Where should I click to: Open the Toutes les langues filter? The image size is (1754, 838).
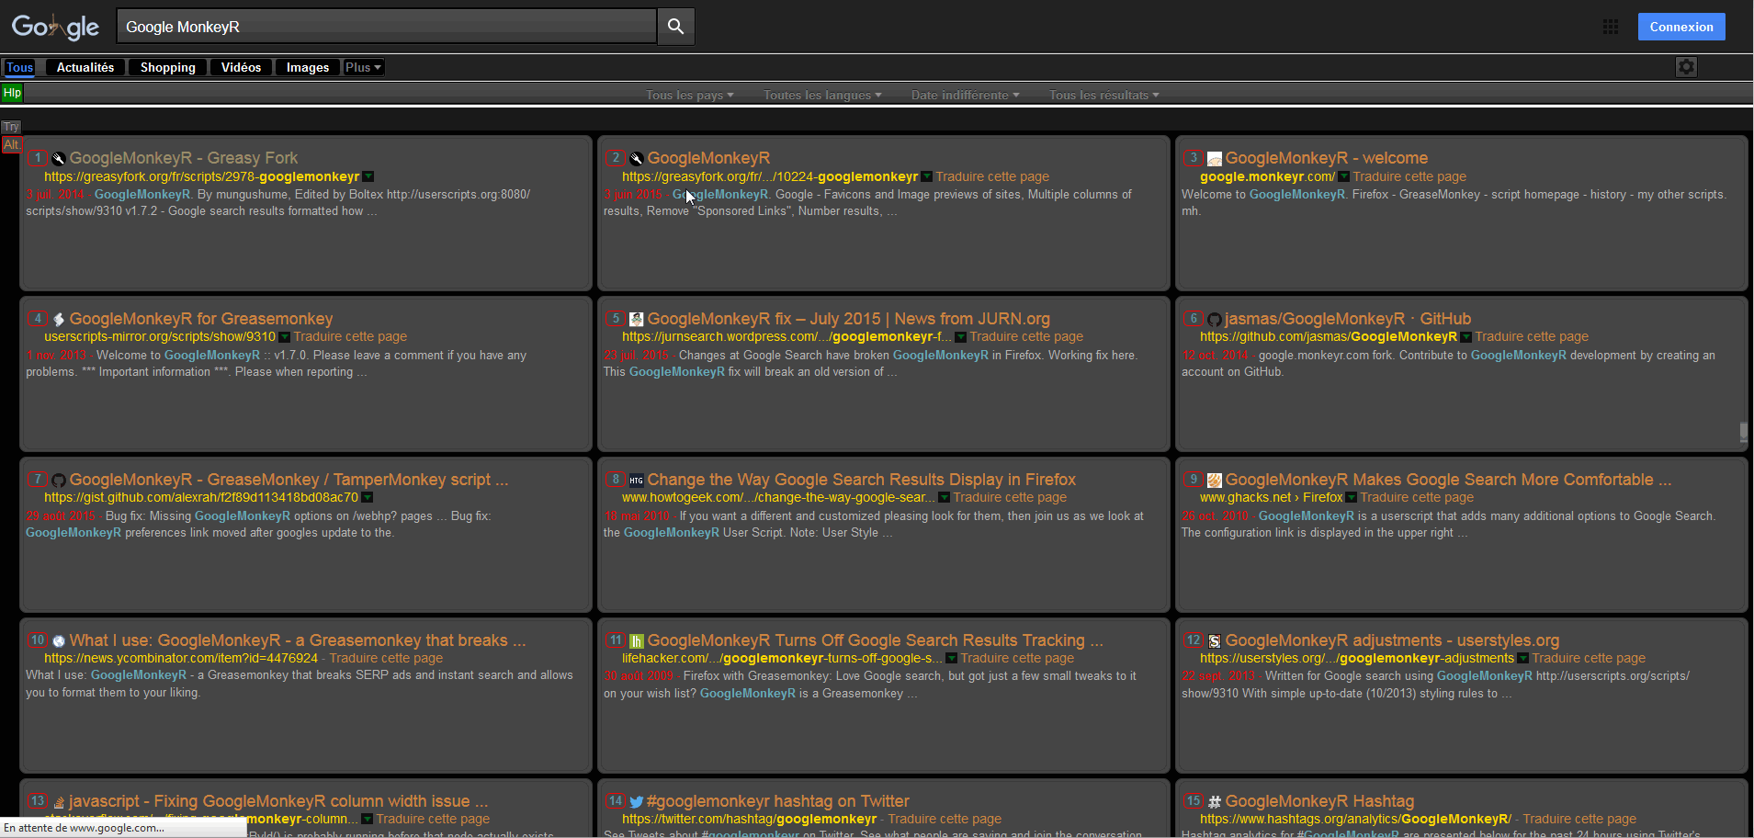[821, 95]
